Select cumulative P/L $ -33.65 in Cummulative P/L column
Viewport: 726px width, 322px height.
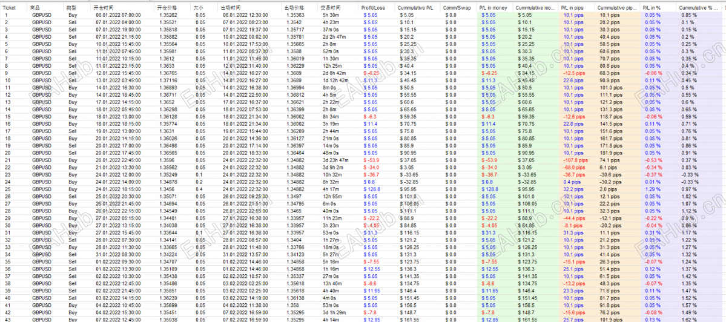(x=409, y=174)
